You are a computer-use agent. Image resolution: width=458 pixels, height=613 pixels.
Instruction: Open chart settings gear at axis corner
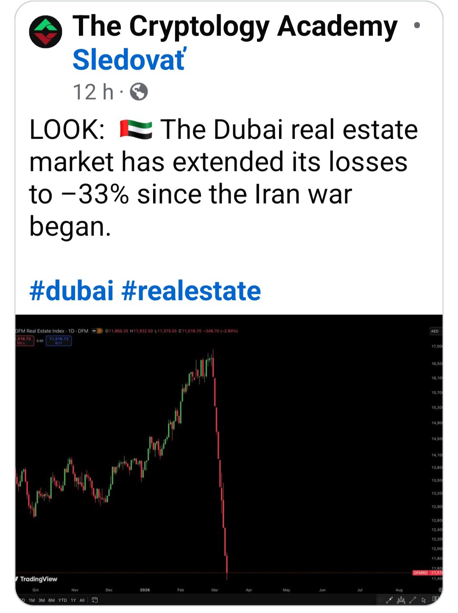(440, 590)
